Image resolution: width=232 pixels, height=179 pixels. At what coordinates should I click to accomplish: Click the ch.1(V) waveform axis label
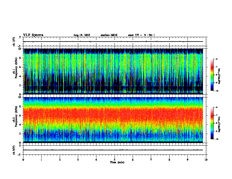pyautogui.click(x=14, y=42)
